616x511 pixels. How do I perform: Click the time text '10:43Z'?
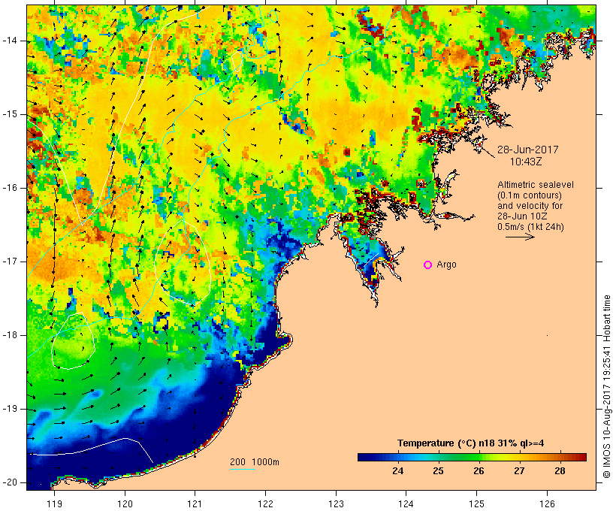(526, 162)
